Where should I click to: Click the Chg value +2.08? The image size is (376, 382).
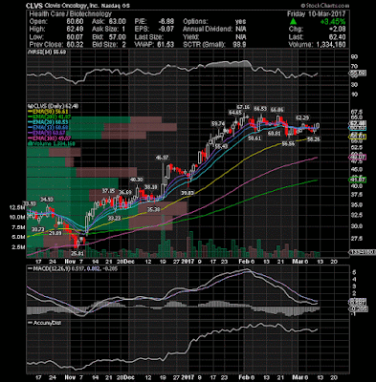click(x=338, y=30)
